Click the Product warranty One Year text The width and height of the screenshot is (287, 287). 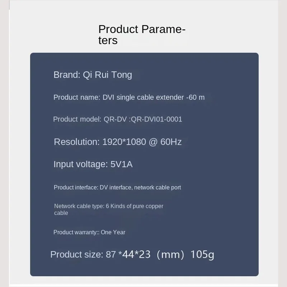[89, 232]
